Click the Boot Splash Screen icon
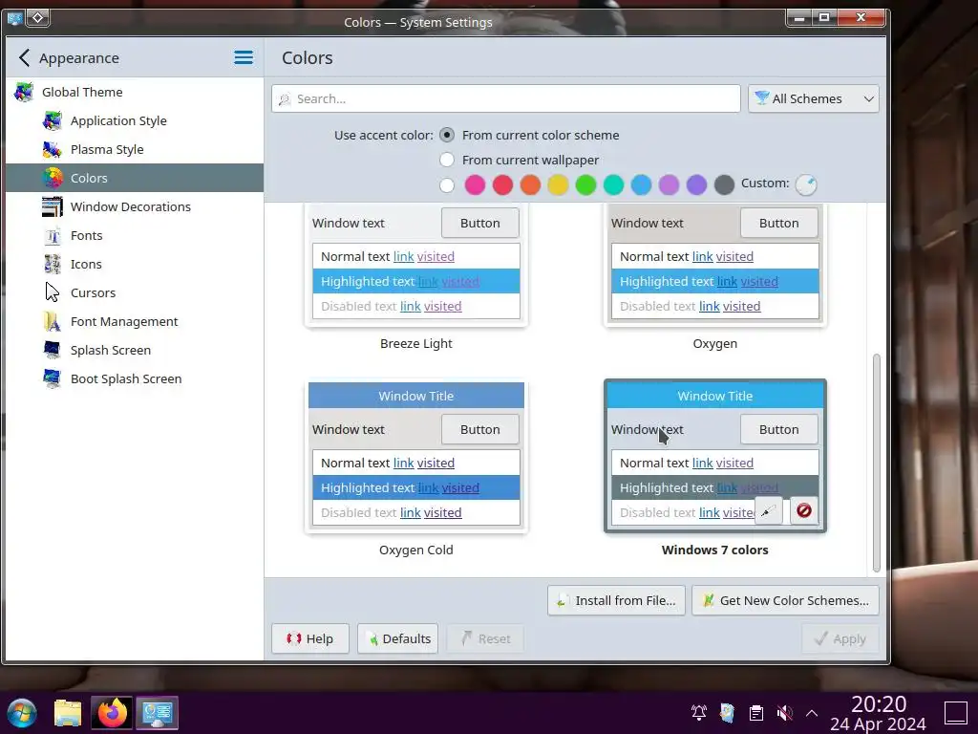978x734 pixels. pos(53,378)
